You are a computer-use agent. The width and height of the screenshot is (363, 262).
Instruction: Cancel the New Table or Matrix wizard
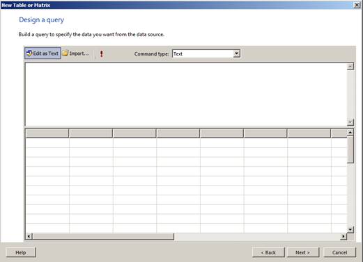pyautogui.click(x=339, y=252)
